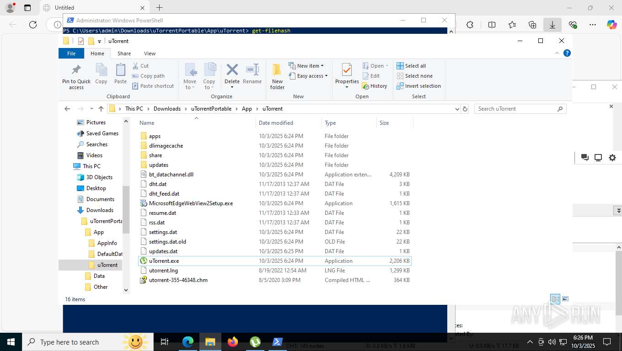Collapse the ribbon with chevron

click(557, 53)
